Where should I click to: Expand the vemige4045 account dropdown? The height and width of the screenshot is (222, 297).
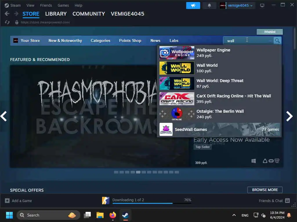coord(240,5)
